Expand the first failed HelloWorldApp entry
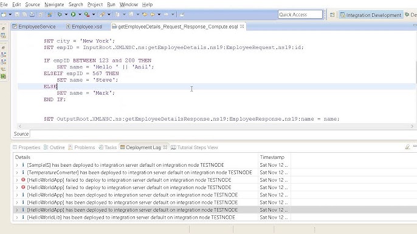 (x=17, y=180)
